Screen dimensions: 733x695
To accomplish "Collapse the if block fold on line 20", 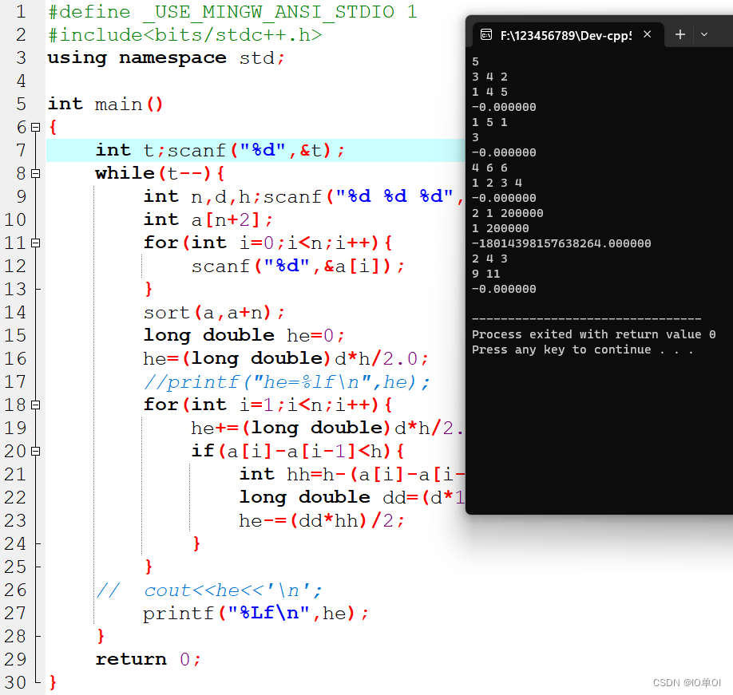I will (35, 450).
